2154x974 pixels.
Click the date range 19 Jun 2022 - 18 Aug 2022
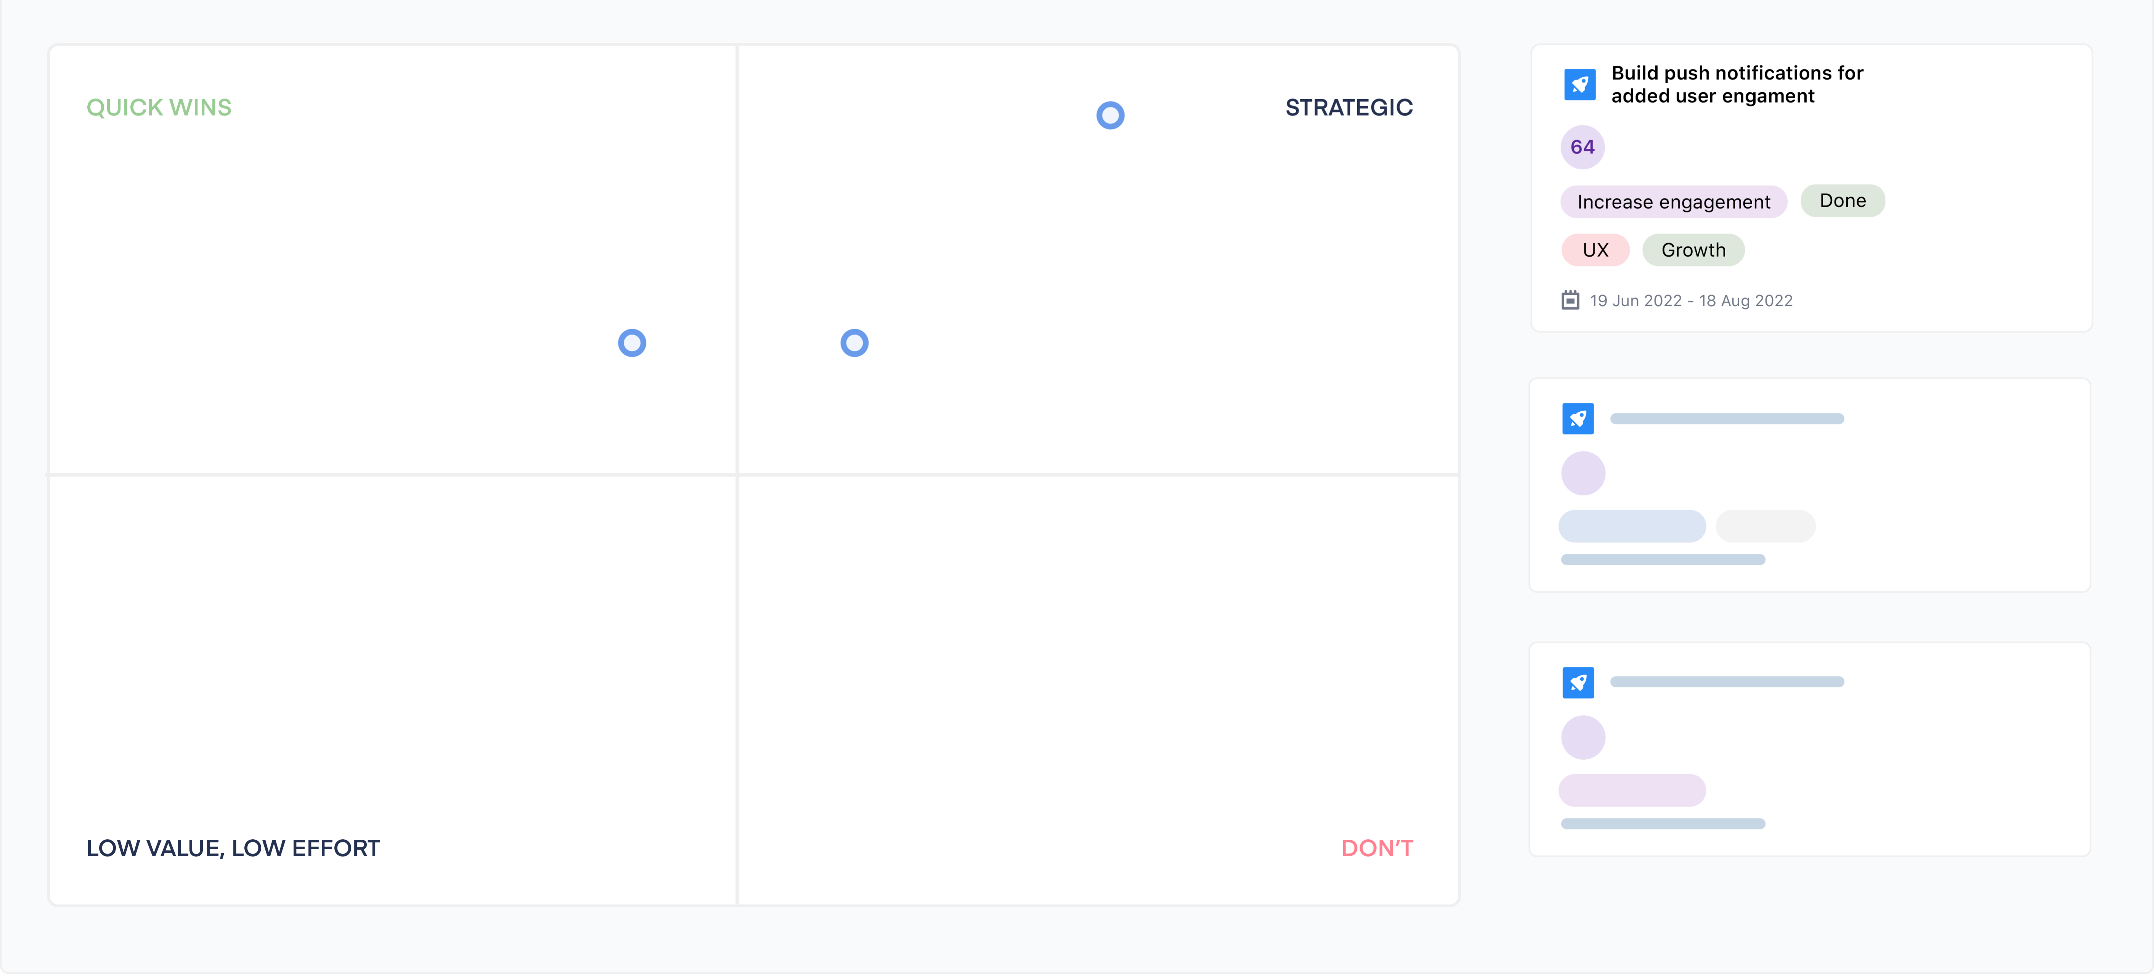coord(1691,301)
